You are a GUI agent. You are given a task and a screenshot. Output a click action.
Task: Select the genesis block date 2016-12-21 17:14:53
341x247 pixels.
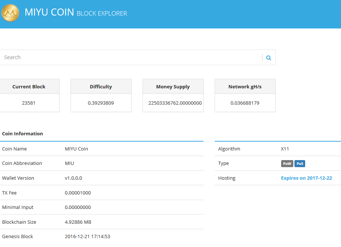pos(88,236)
